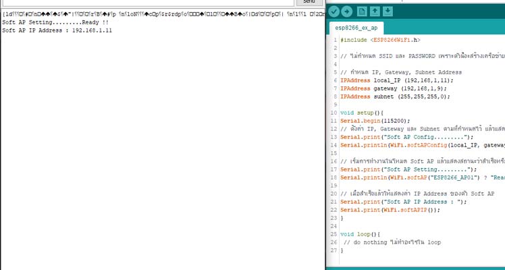
Task: Select the esp8266_ex_ap sketch tab
Action: click(x=356, y=28)
